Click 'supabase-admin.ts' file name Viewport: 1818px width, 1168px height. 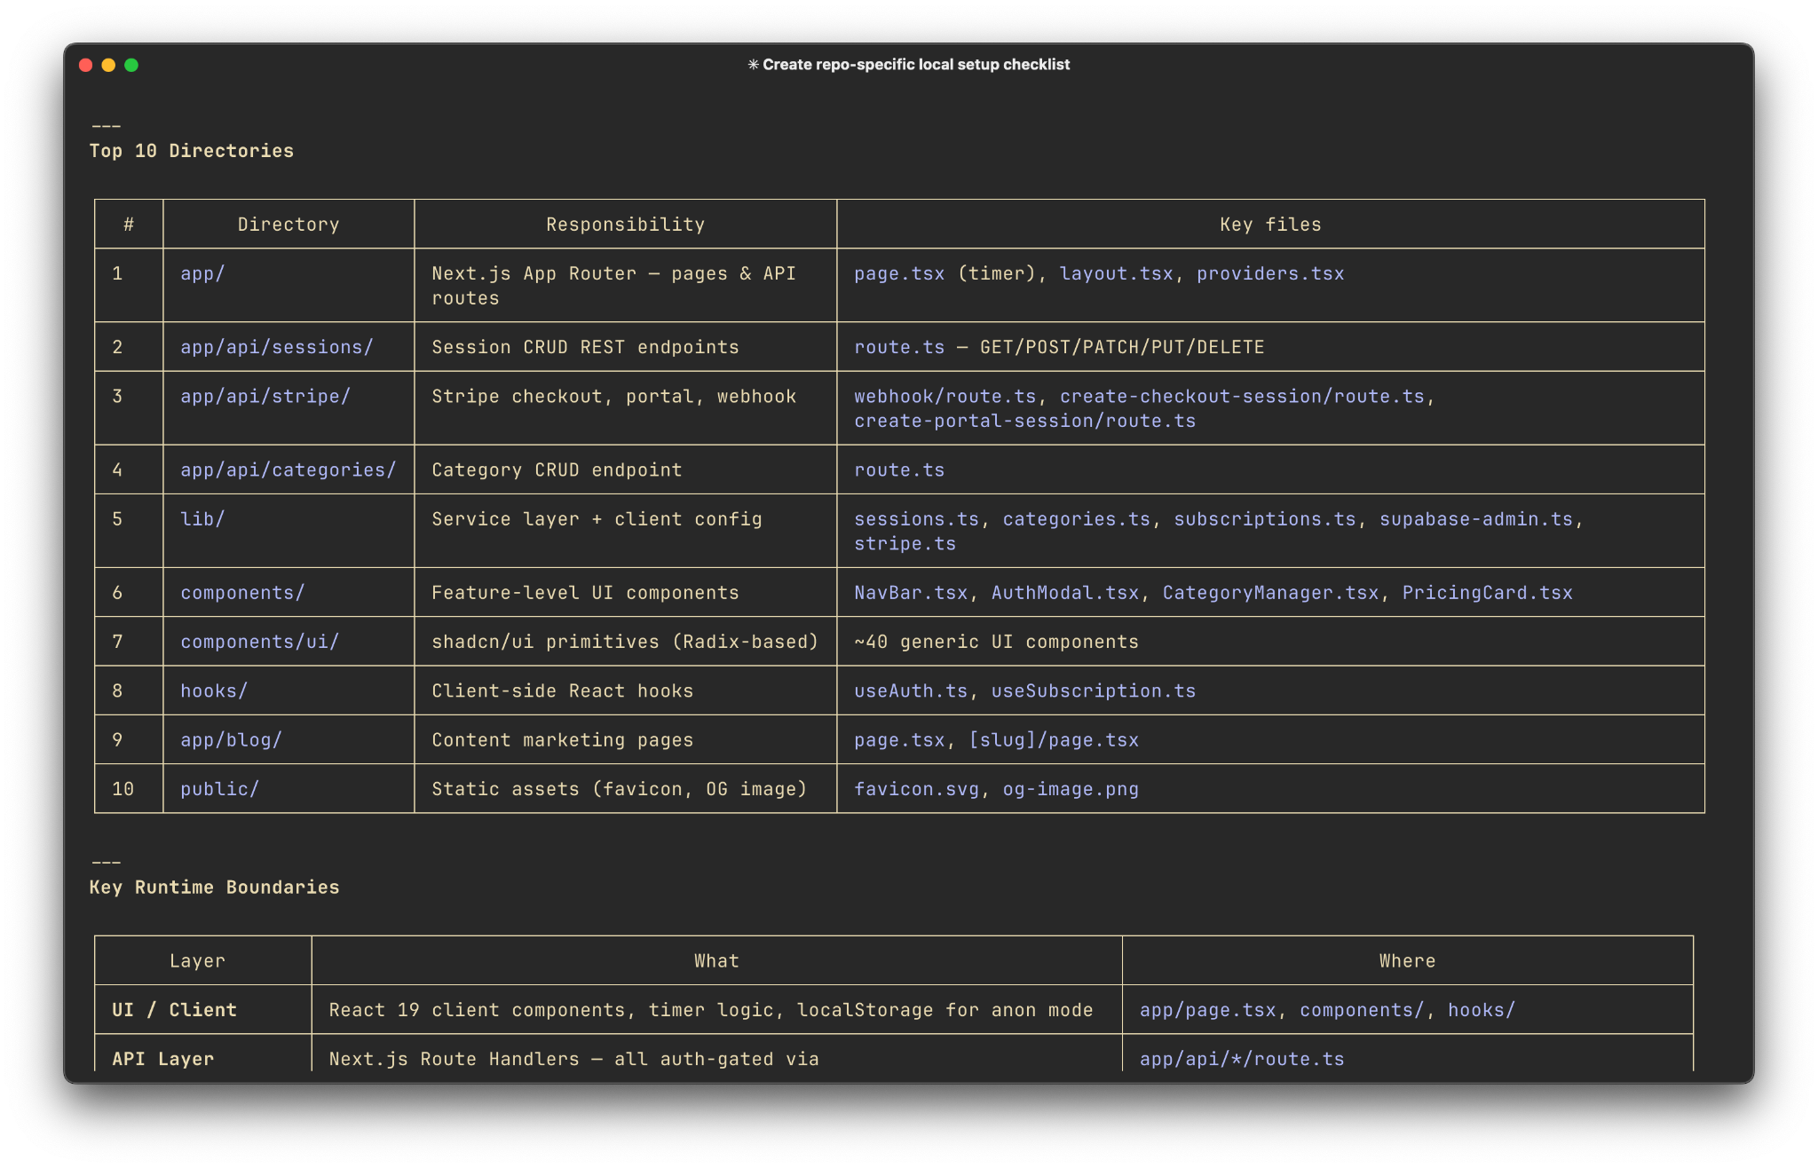click(x=1475, y=518)
